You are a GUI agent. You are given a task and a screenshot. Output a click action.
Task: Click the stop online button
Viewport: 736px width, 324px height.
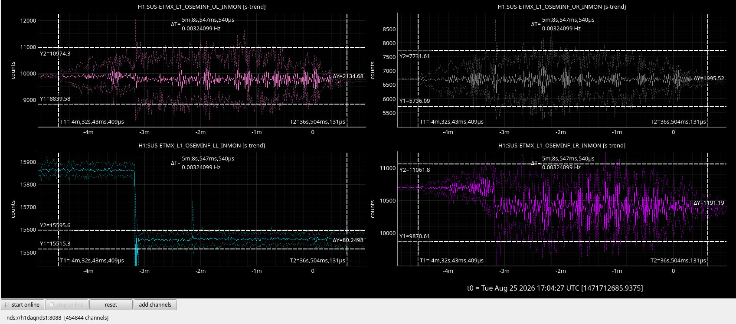click(67, 304)
